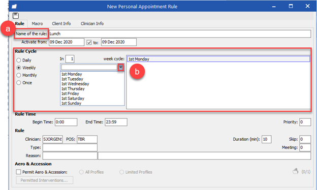Open the week day dropdown arrow
Image resolution: width=317 pixels, height=190 pixels.
pos(121,67)
